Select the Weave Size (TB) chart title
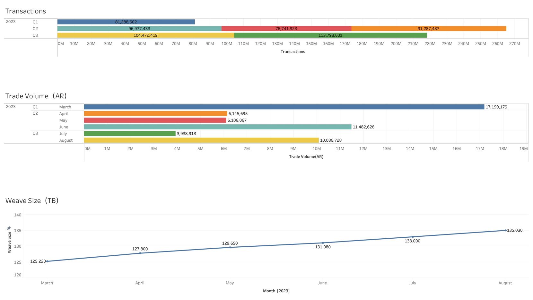 point(32,201)
